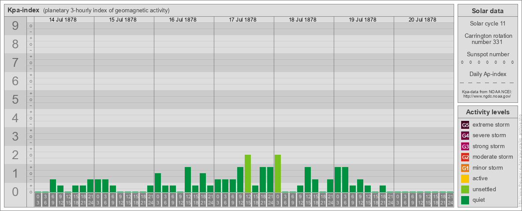Click the 15 Jul 1878 date header

tap(123, 20)
